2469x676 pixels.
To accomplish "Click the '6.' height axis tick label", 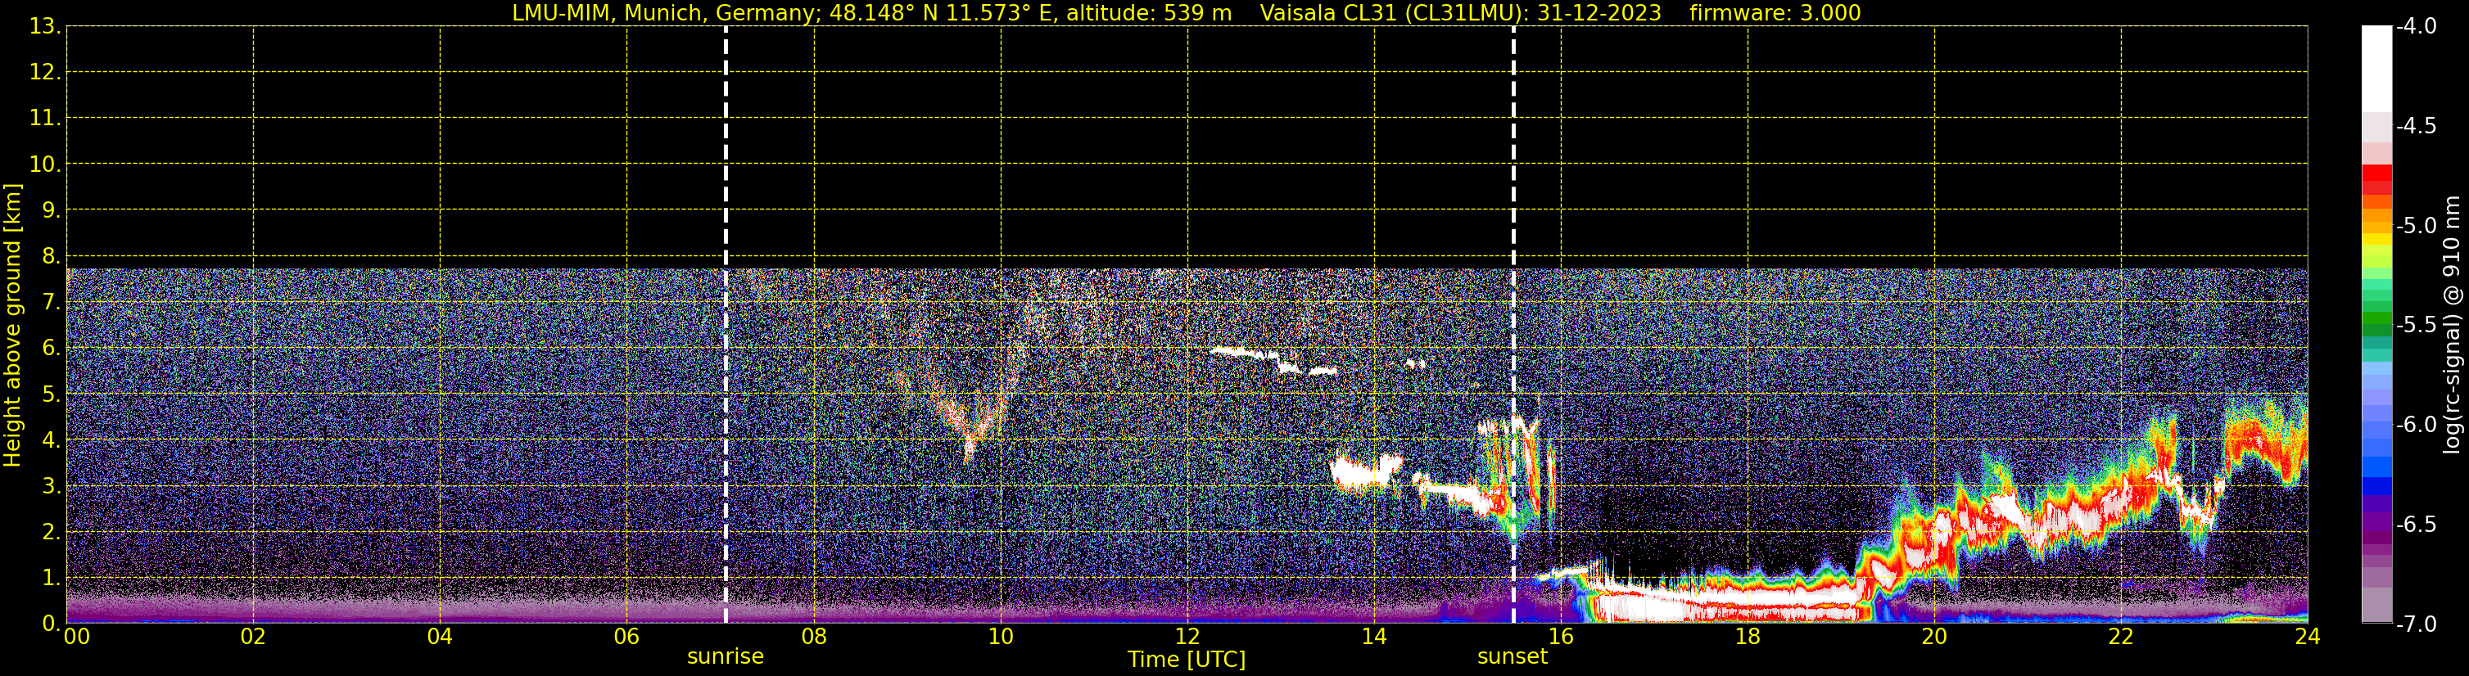I will coord(51,349).
